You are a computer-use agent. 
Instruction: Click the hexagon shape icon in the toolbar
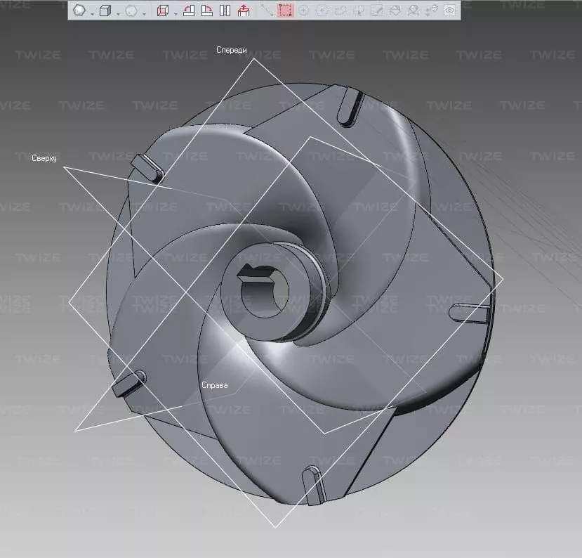[79, 11]
